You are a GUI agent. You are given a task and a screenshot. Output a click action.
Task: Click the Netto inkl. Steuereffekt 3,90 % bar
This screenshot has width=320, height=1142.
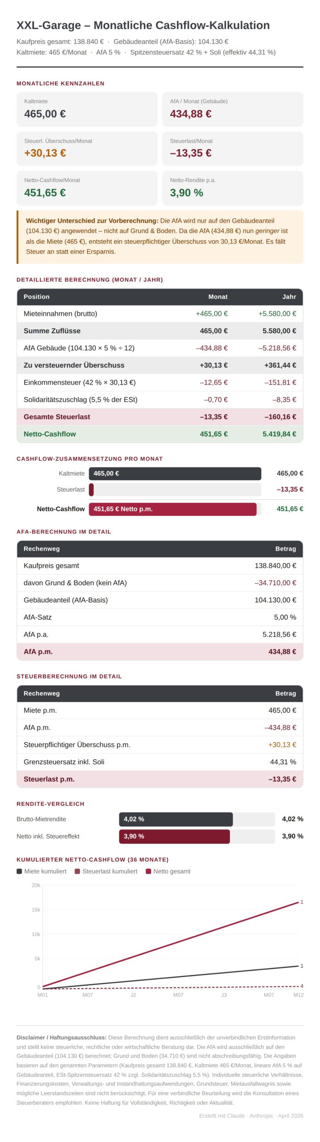(x=174, y=836)
